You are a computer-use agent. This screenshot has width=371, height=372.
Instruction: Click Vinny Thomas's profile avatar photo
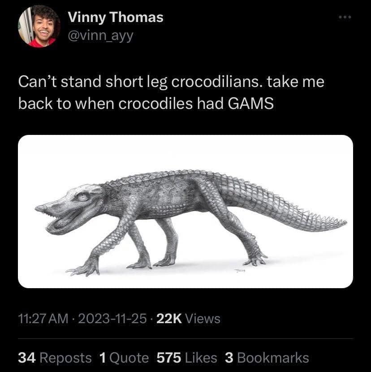pos(39,26)
